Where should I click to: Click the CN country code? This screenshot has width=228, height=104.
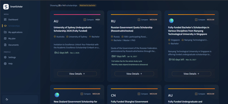click(x=113, y=96)
